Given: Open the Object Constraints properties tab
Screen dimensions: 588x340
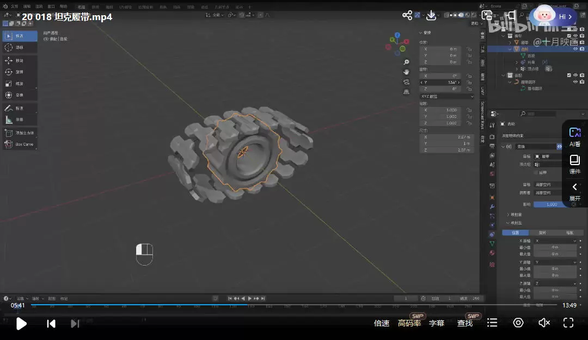Looking at the screenshot, I should (492, 234).
